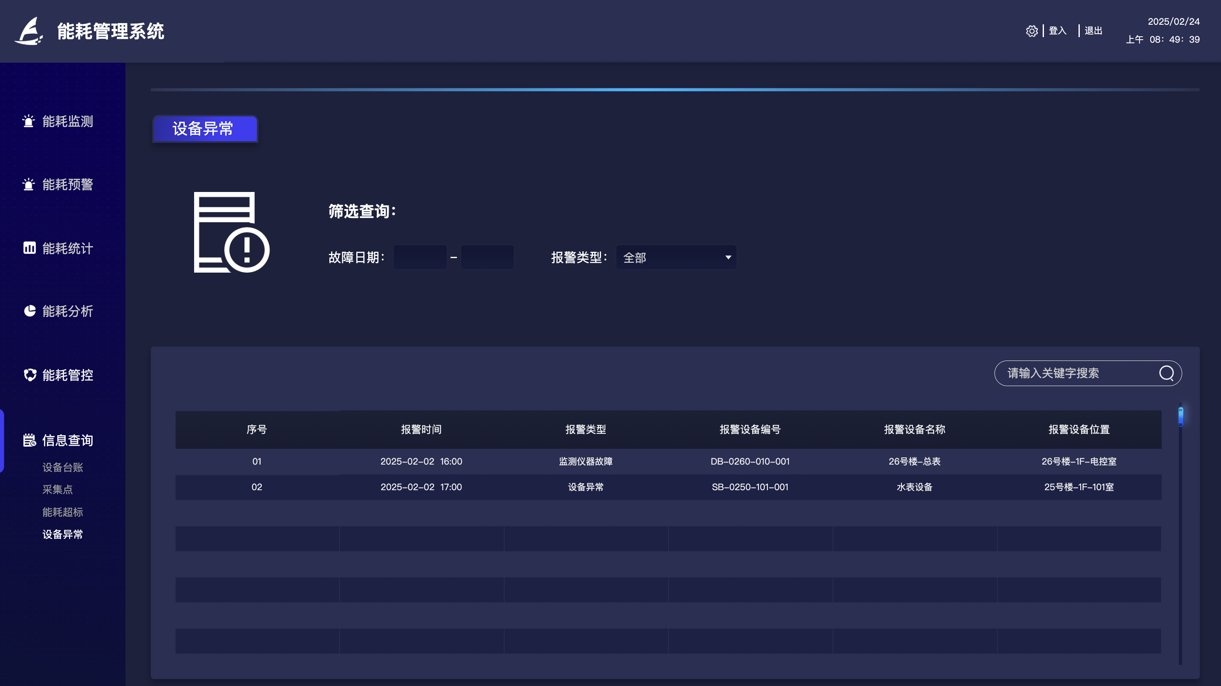
Task: Click the 信息查询 query icon
Action: coord(29,440)
